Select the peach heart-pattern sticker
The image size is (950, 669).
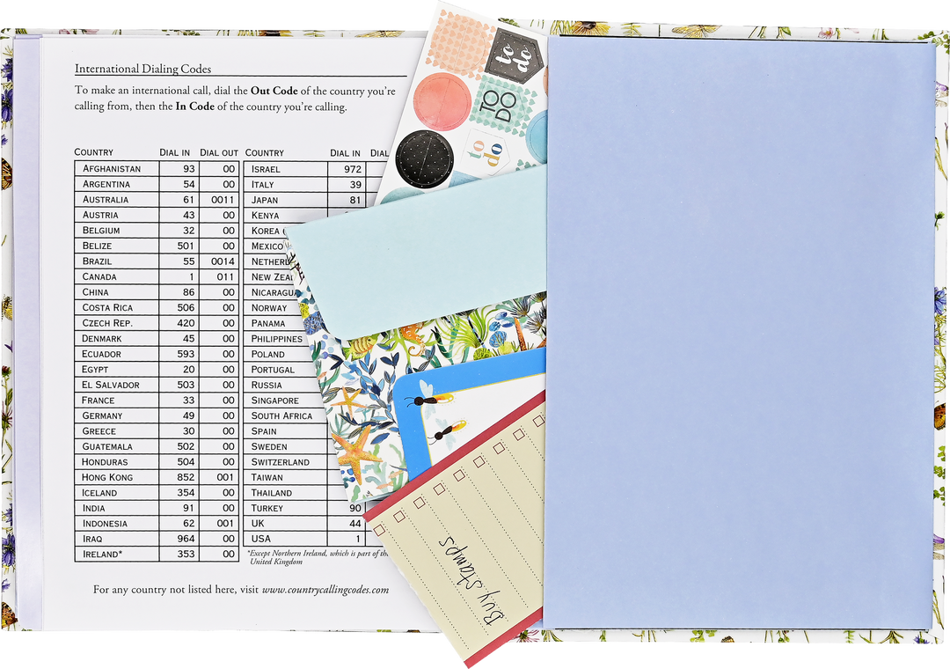pos(459,44)
